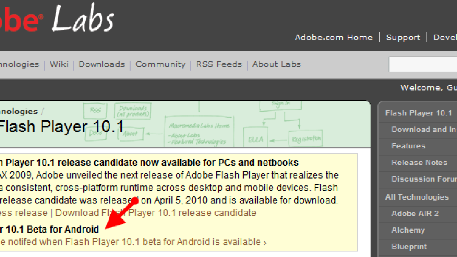The height and width of the screenshot is (257, 457).
Task: Open Download and Install sidebar item
Action: coord(424,129)
